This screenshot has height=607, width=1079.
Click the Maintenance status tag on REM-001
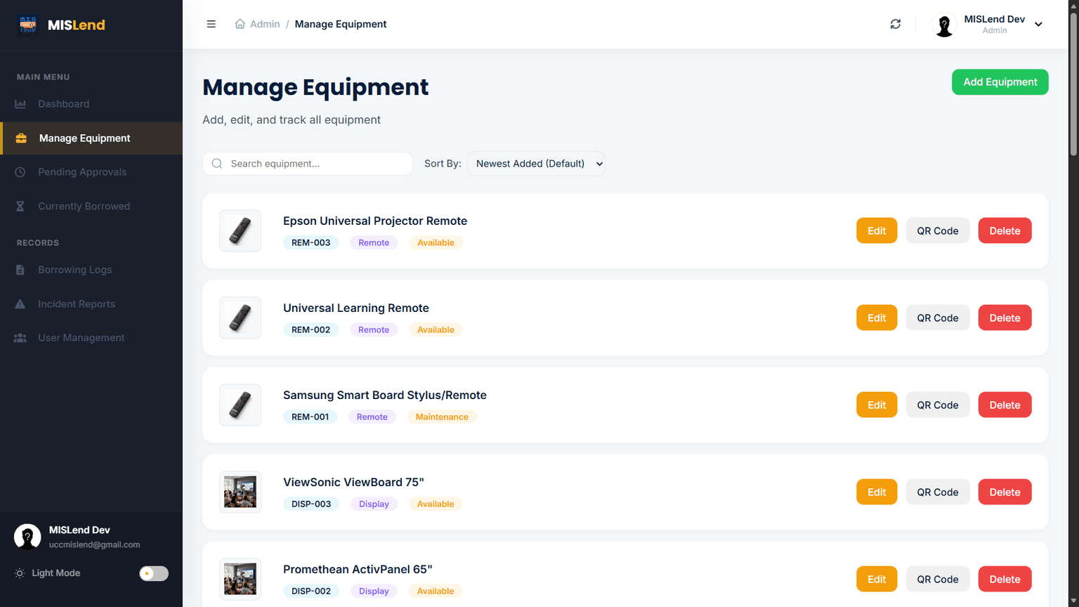[442, 417]
